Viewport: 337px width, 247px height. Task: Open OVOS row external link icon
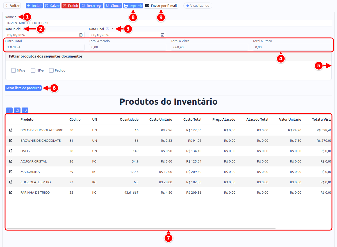click(x=11, y=151)
